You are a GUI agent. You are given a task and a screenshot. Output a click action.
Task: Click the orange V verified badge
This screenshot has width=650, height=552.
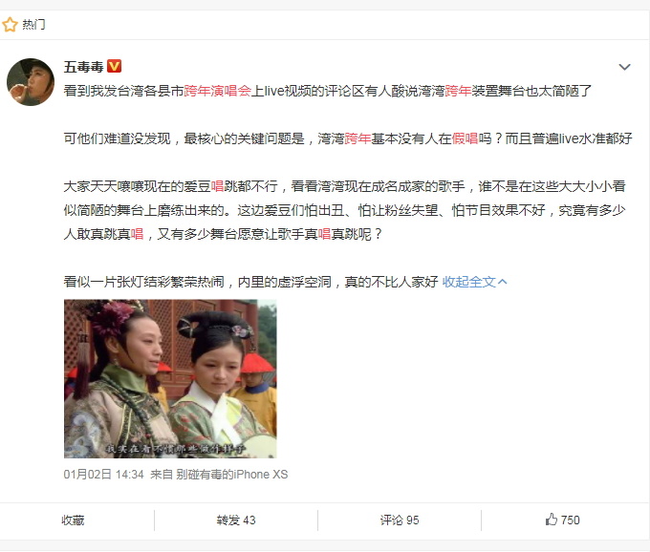pos(114,66)
